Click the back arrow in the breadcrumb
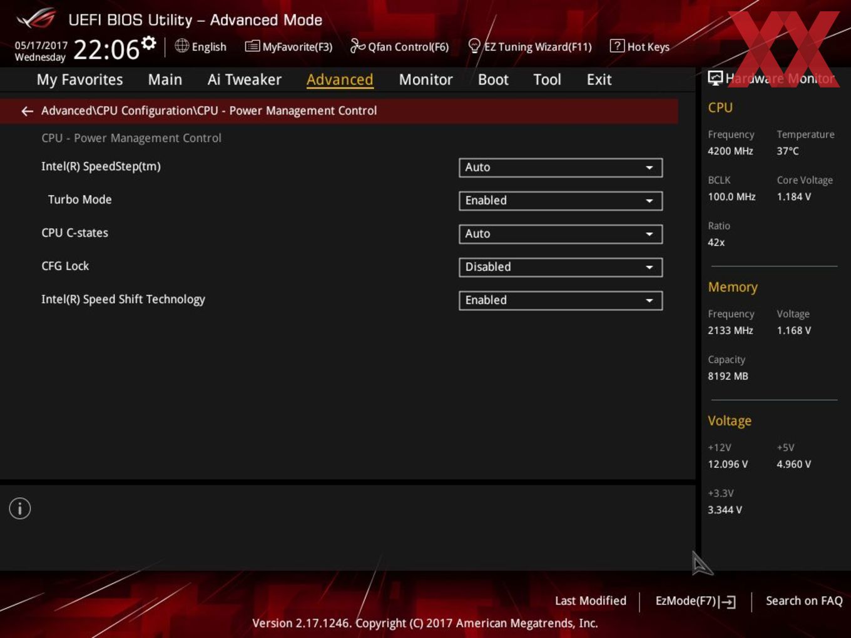This screenshot has width=851, height=638. [27, 111]
